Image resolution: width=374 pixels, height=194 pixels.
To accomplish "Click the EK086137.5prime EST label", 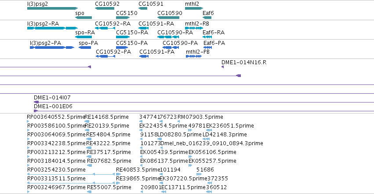I will [164, 161].
